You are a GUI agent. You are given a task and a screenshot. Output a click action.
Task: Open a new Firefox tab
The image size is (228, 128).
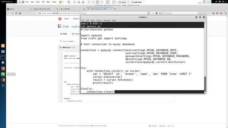(x=115, y=9)
